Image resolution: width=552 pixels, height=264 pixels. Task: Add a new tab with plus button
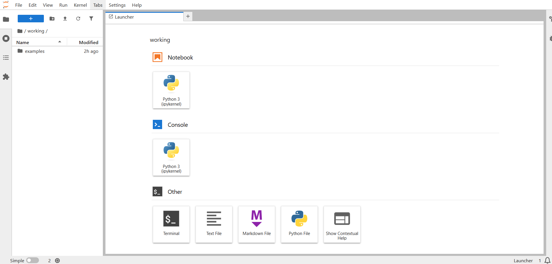[x=188, y=16]
